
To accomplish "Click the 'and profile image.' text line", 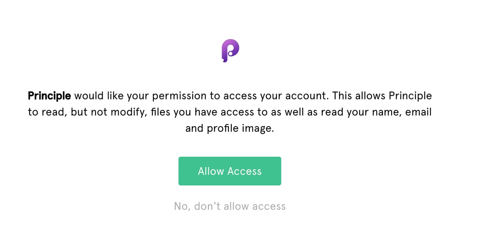I will point(230,128).
